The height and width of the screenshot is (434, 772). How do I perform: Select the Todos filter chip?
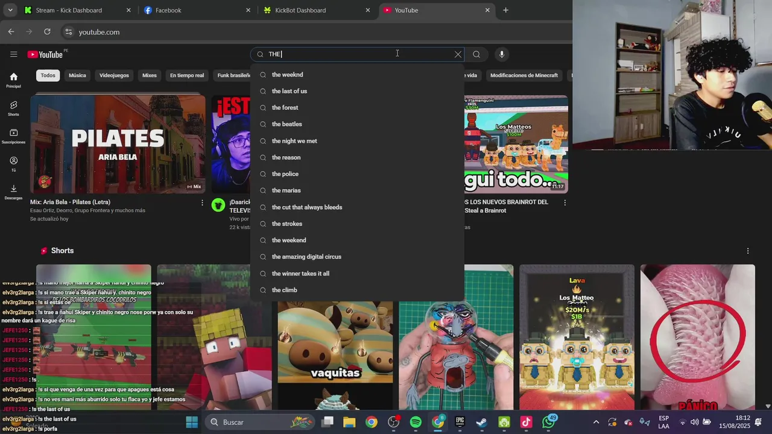point(48,75)
